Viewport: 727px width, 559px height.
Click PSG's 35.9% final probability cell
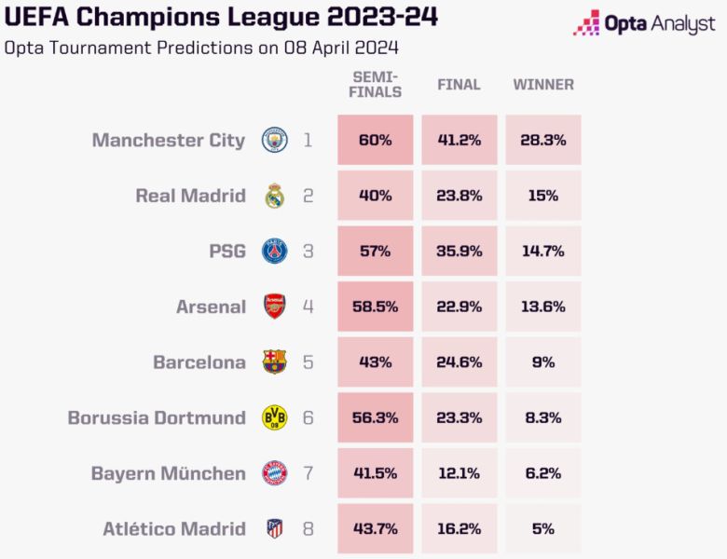point(459,252)
